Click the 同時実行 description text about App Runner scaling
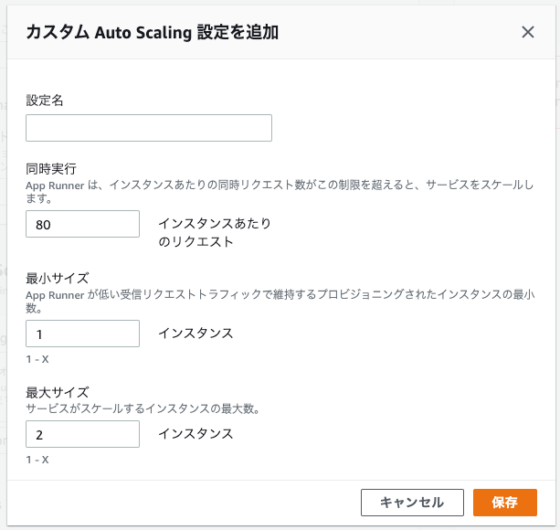 tap(274, 185)
